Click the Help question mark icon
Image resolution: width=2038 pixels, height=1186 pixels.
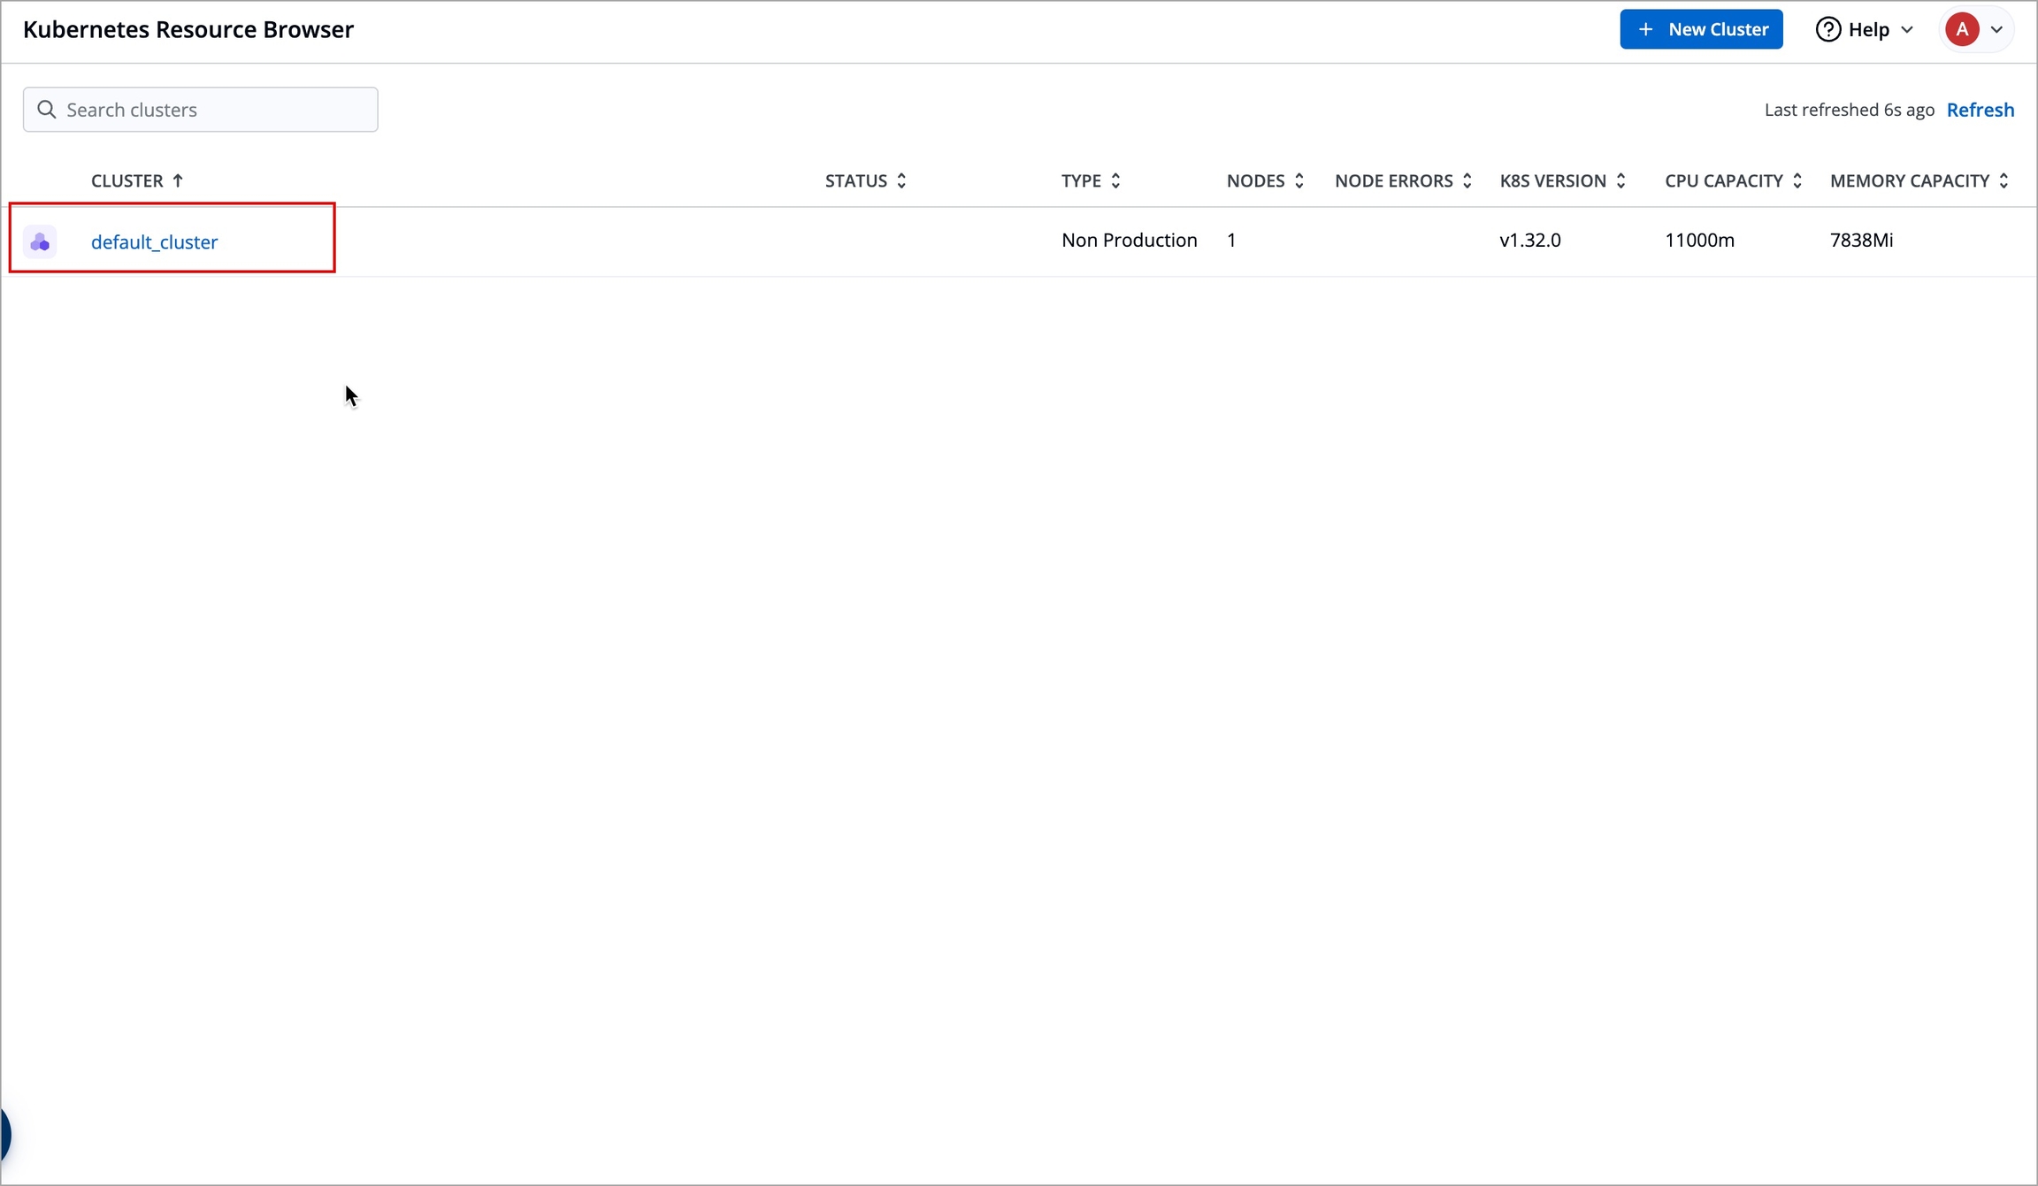pyautogui.click(x=1827, y=30)
